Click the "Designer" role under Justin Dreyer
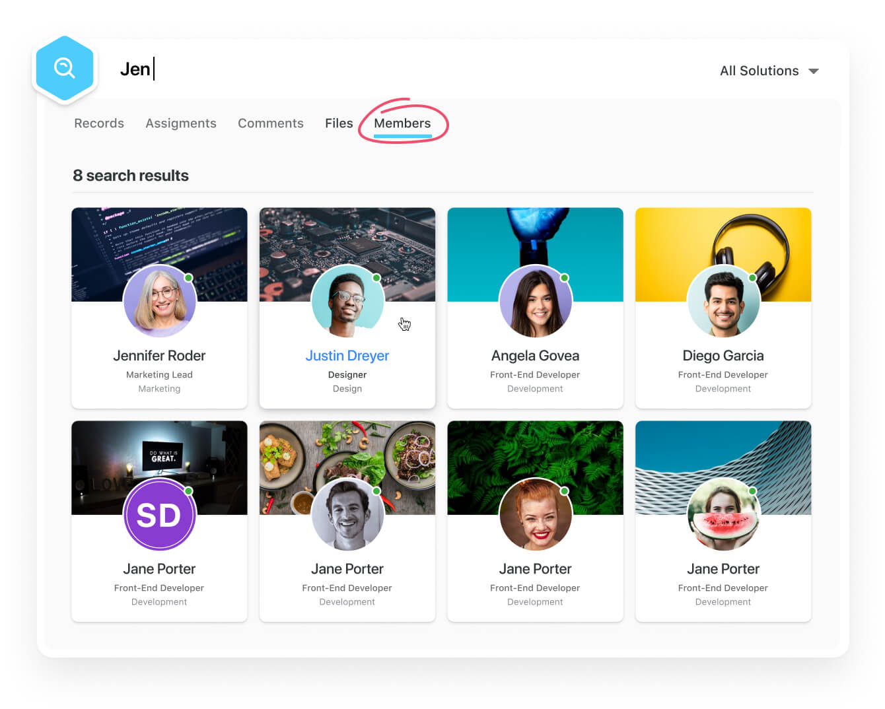This screenshot has height=709, width=885. click(347, 375)
